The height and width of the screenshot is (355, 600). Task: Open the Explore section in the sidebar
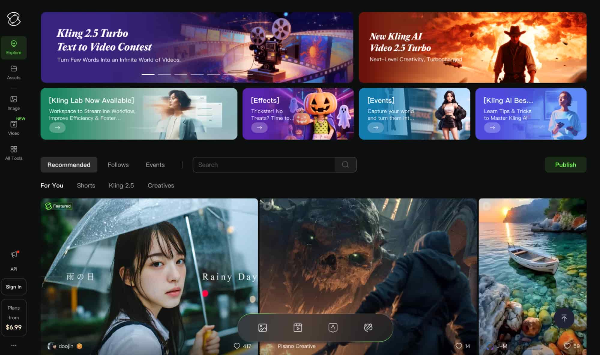click(14, 47)
